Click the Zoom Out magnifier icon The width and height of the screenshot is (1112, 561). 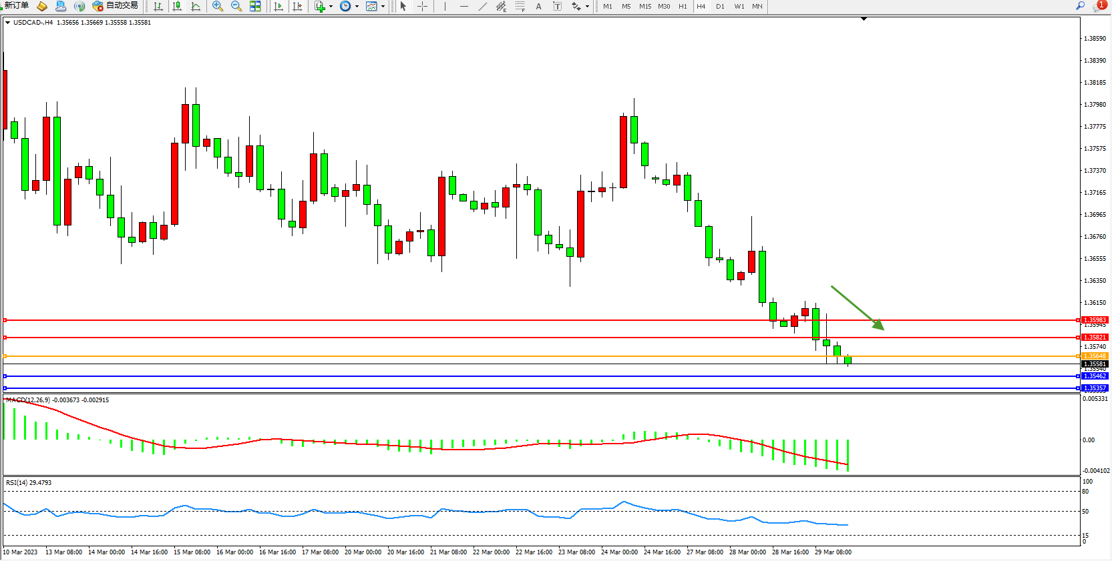236,6
